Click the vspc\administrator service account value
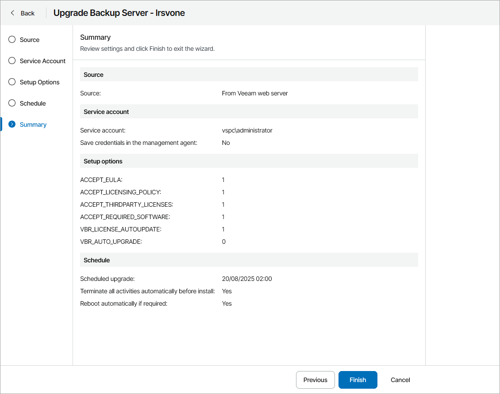 point(247,130)
